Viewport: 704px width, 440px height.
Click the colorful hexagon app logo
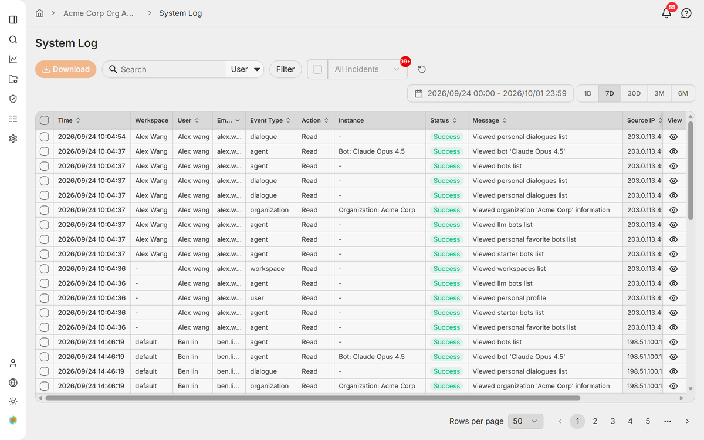point(13,420)
